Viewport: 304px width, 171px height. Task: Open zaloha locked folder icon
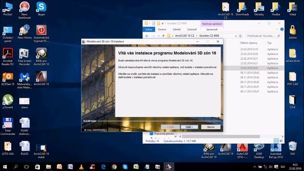[293, 32]
